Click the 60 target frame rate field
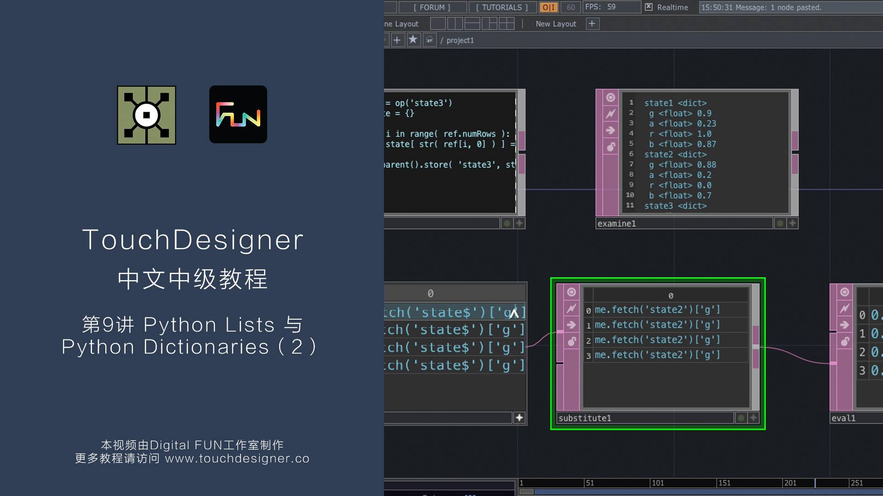Viewport: 883px width, 496px height. click(x=571, y=7)
